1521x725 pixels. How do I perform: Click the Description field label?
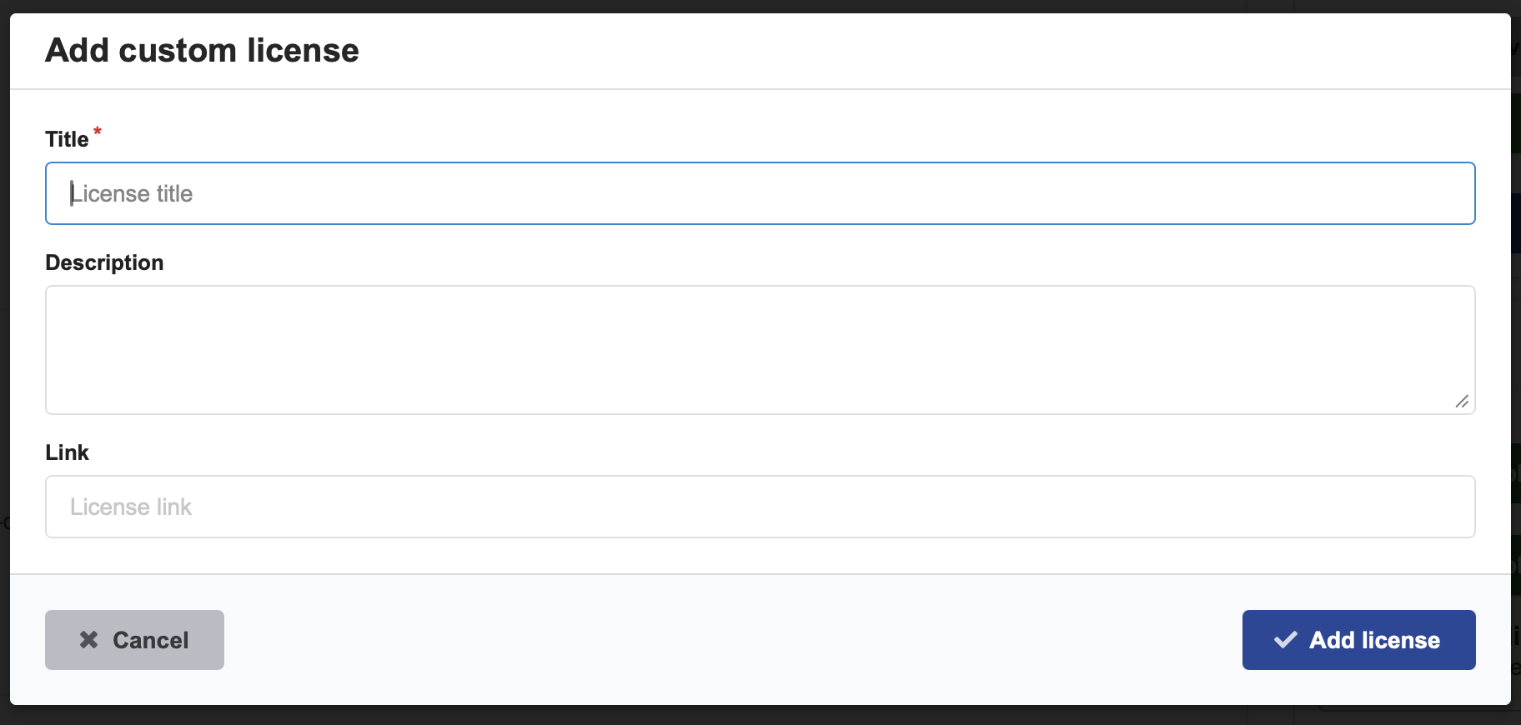[104, 262]
